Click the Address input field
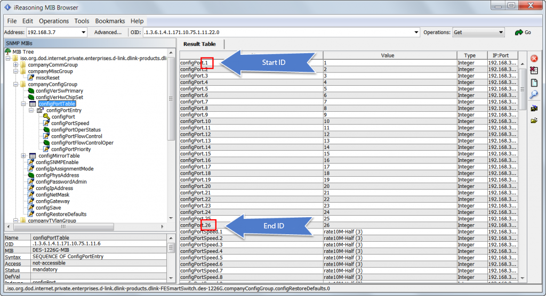The image size is (546, 296). (53, 32)
